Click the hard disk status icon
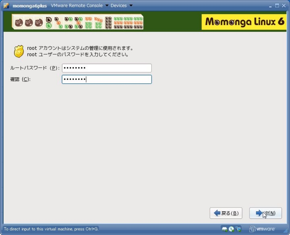 [x=224, y=229]
